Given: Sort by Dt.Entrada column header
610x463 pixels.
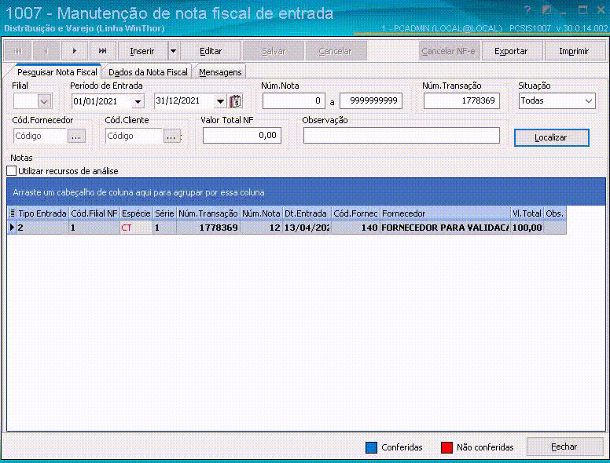Looking at the screenshot, I should (x=307, y=213).
